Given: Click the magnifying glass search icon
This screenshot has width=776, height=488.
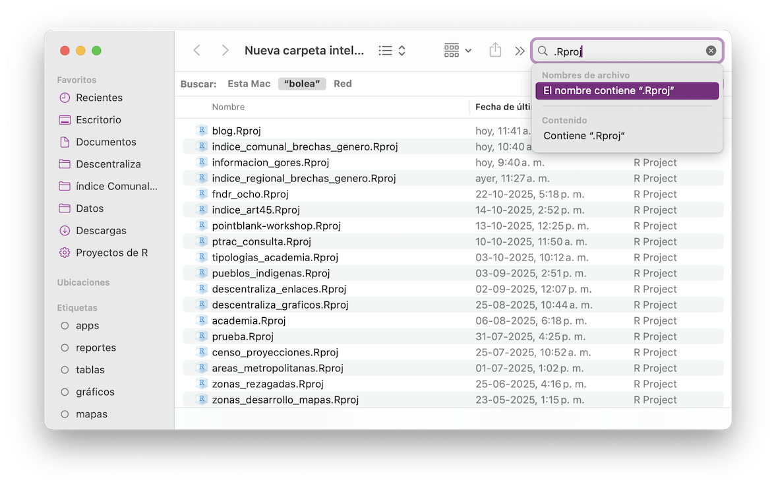Looking at the screenshot, I should [x=543, y=51].
